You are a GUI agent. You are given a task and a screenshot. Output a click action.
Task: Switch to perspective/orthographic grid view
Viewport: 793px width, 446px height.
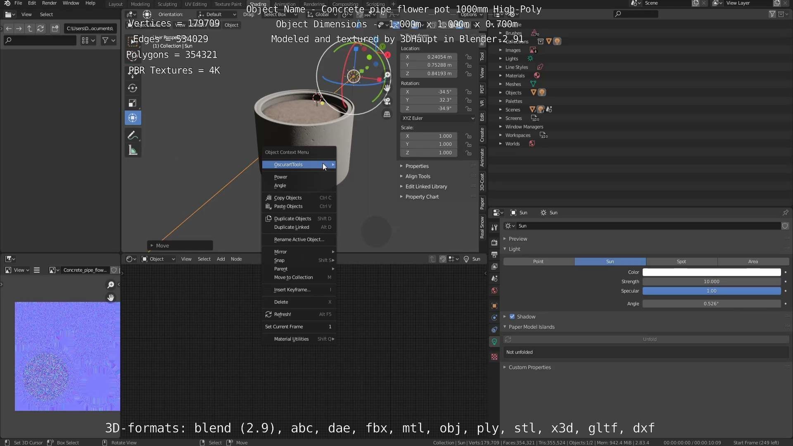[x=387, y=114]
